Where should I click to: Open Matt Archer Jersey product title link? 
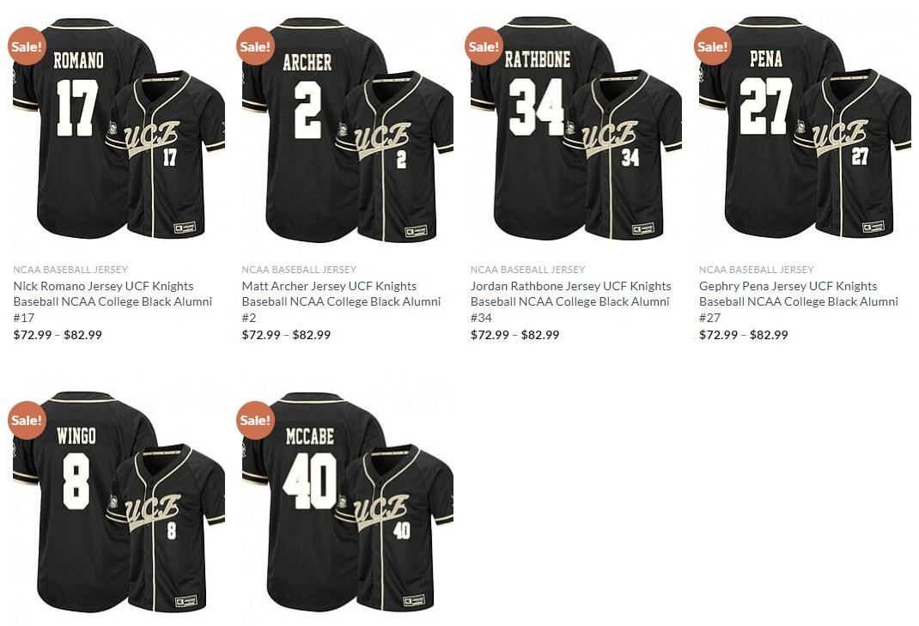(341, 302)
